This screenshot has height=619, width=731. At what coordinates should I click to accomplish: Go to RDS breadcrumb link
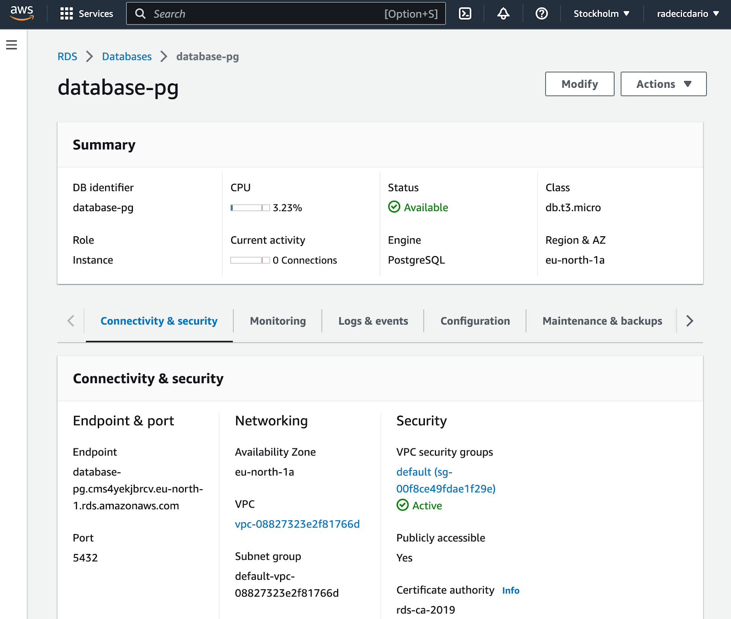pos(67,56)
